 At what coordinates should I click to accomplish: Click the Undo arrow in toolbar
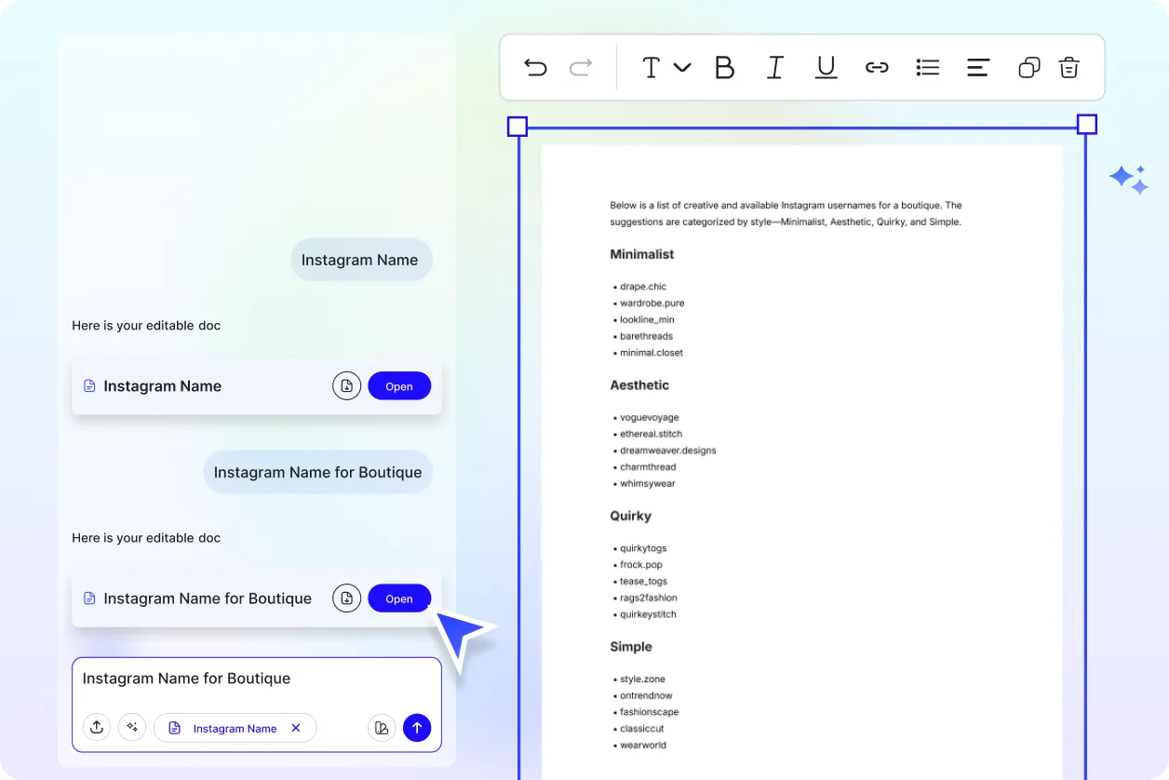coord(535,67)
